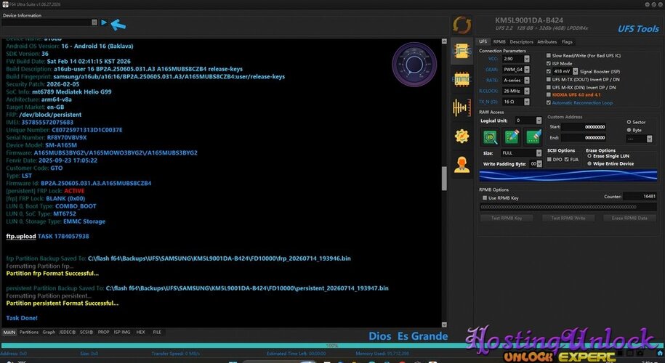Open the Logical Unit dropdown
Viewport: 665px width, 363px height.
point(539,121)
